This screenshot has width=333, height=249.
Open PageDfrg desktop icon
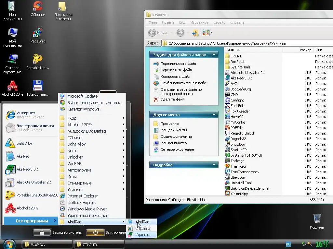point(38,35)
